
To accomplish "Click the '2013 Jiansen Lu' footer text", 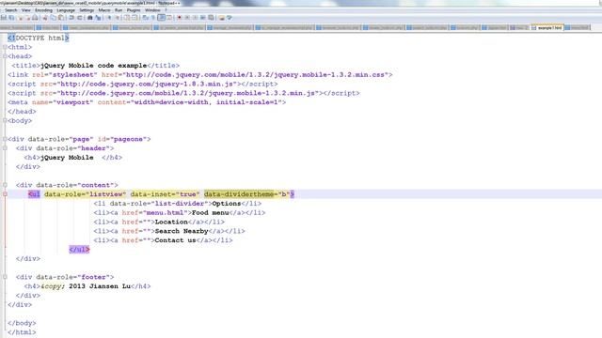I will [x=100, y=286].
